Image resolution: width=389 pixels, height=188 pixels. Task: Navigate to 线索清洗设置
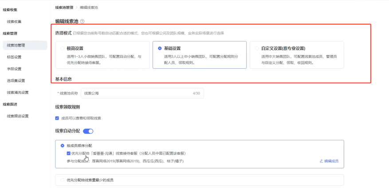18,93
